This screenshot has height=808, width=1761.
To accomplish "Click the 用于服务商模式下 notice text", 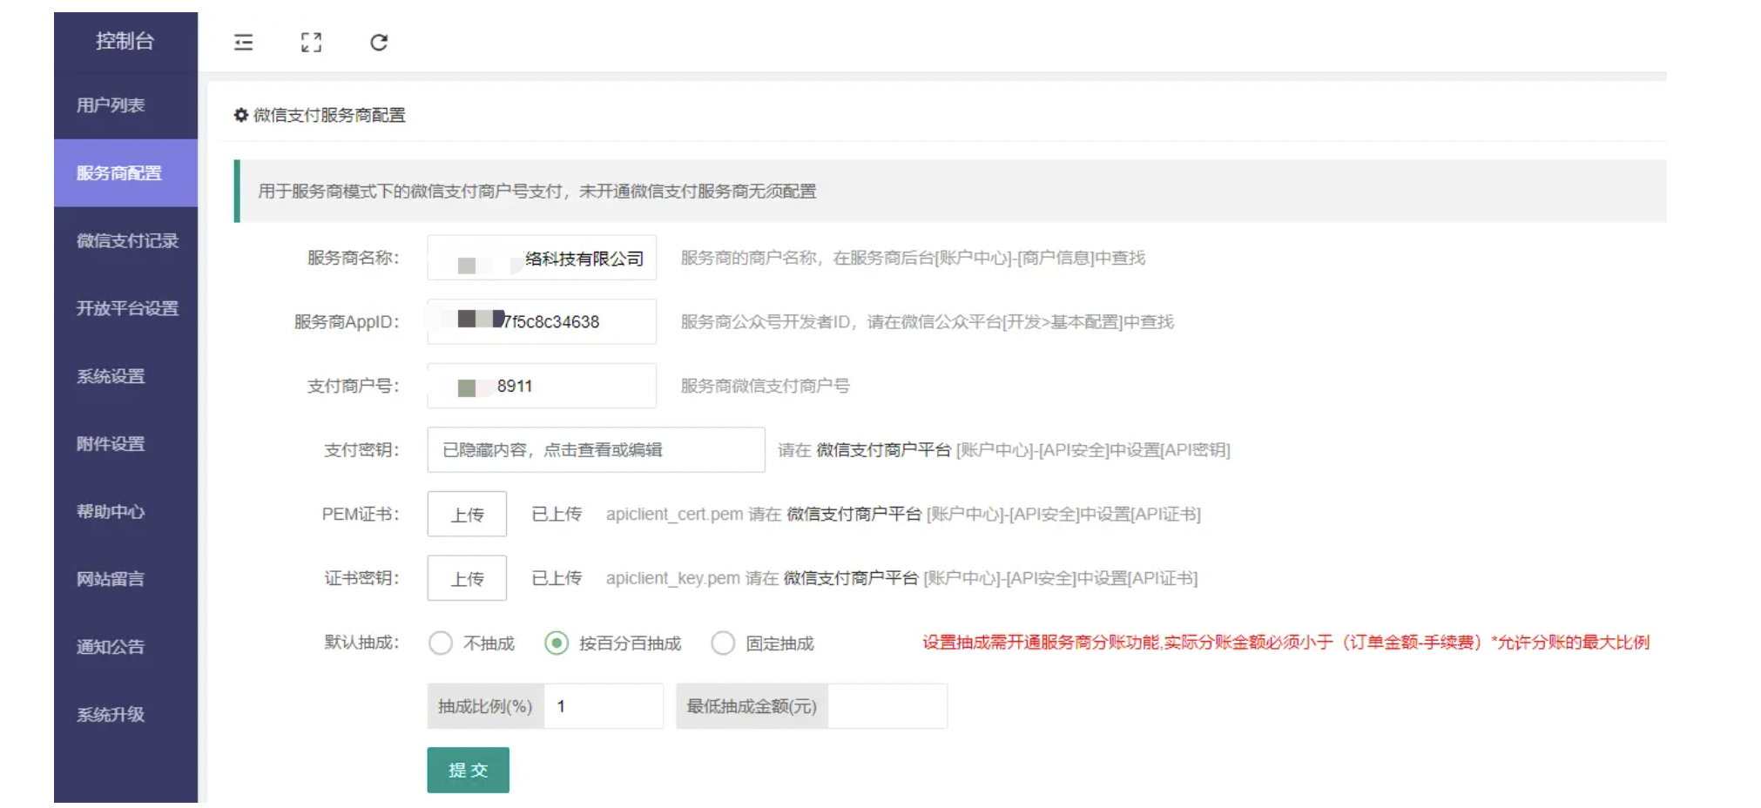I will coord(536,192).
